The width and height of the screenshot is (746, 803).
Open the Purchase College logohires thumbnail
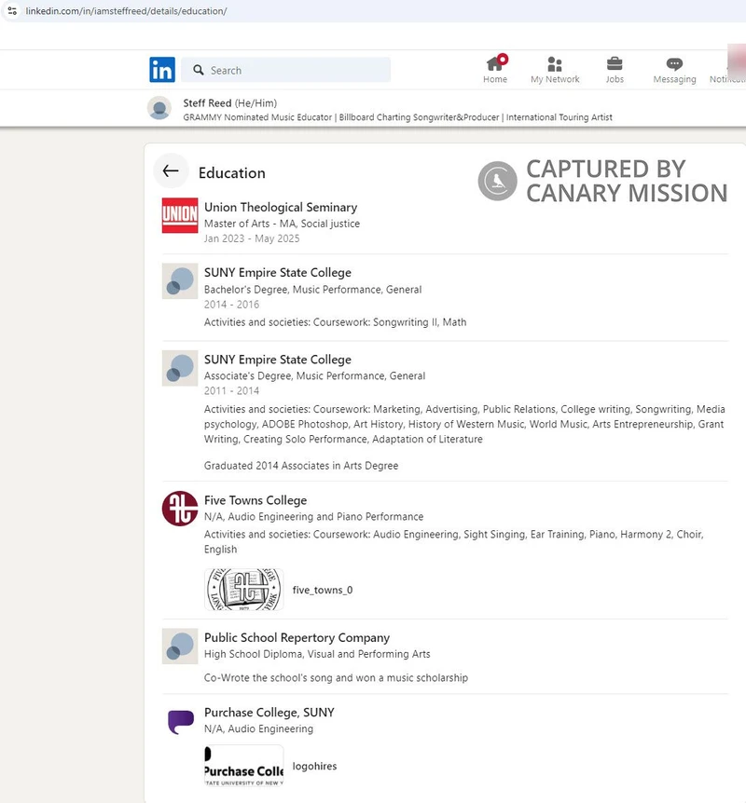pyautogui.click(x=242, y=766)
